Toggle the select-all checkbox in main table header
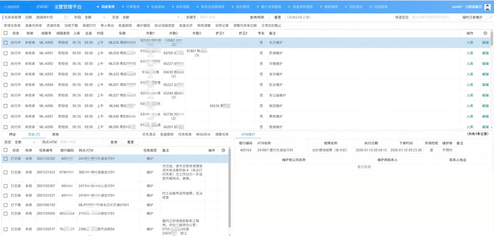Screen dimensions: 494x236 coord(6,33)
